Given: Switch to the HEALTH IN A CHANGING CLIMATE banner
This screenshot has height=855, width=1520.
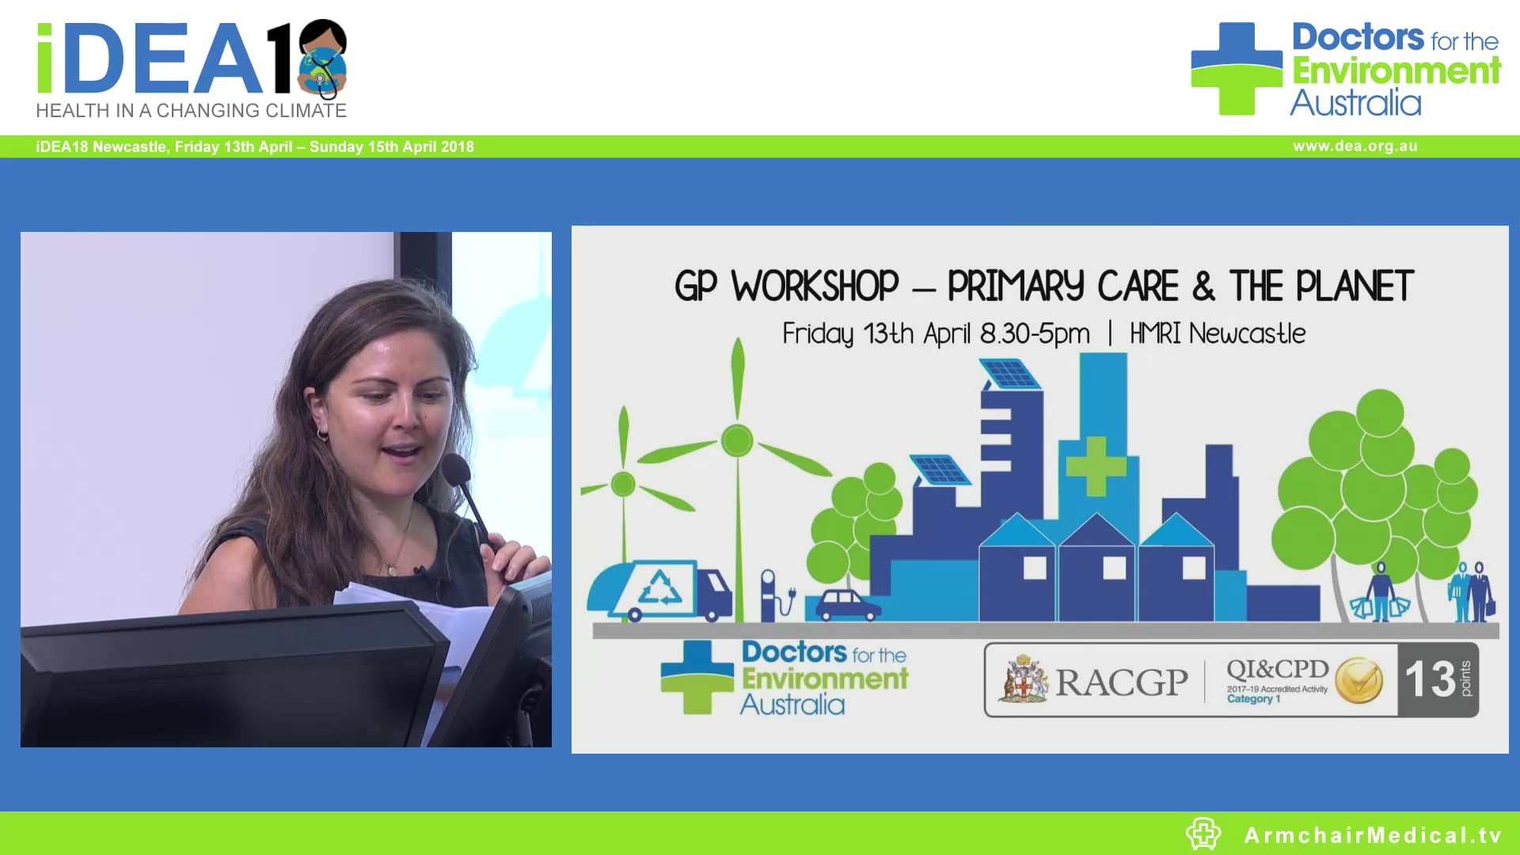Looking at the screenshot, I should pos(190,111).
